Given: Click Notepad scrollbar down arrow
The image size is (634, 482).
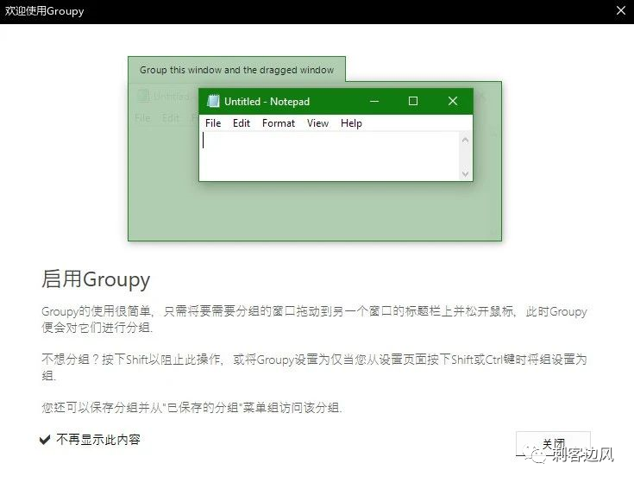Looking at the screenshot, I should click(x=465, y=173).
